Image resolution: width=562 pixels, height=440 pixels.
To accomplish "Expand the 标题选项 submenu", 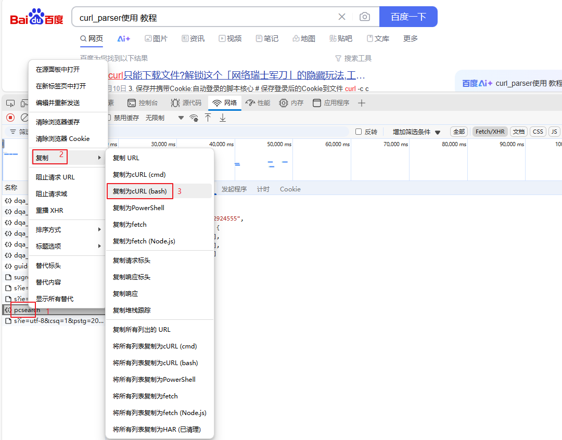I will [x=68, y=246].
